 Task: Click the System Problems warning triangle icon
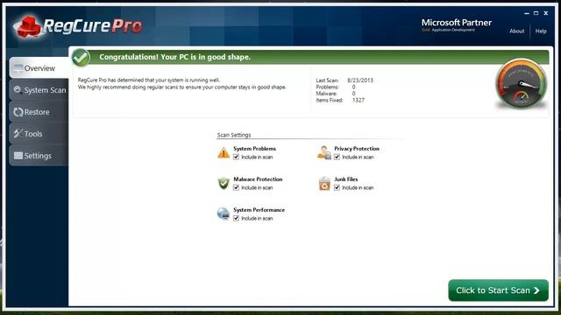pos(224,153)
